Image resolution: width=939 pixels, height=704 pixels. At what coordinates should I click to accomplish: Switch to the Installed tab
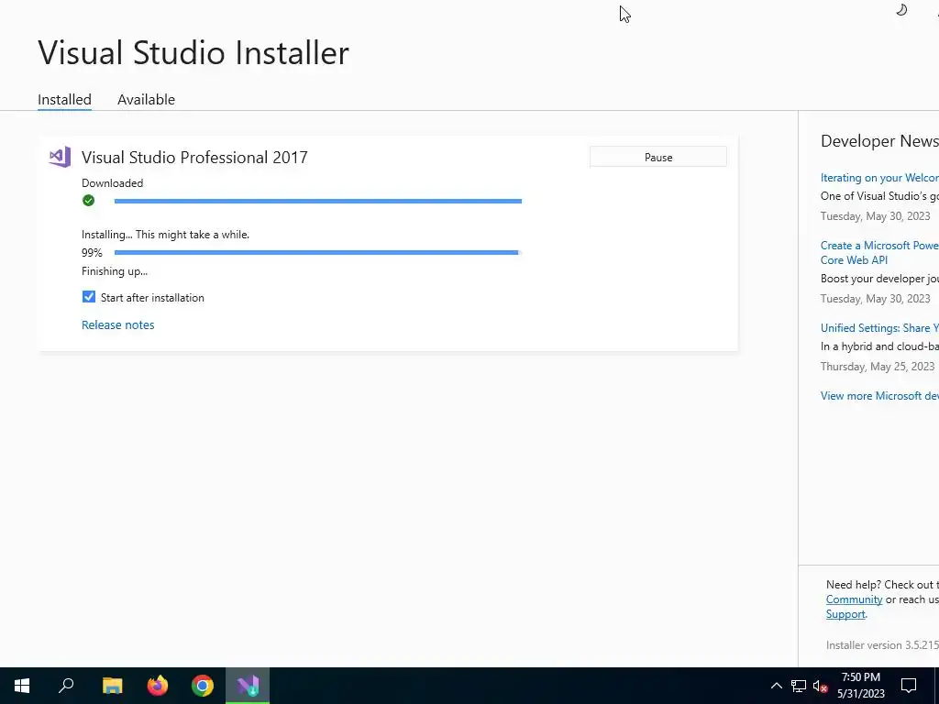65,99
